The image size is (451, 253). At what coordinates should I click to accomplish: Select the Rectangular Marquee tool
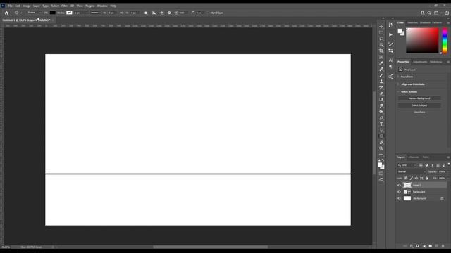[381, 33]
